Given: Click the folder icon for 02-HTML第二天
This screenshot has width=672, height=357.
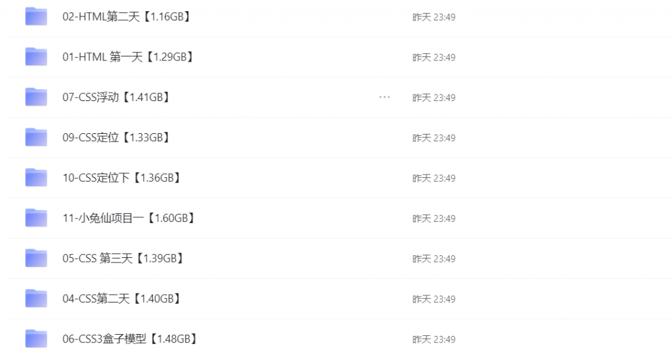Looking at the screenshot, I should (36, 17).
